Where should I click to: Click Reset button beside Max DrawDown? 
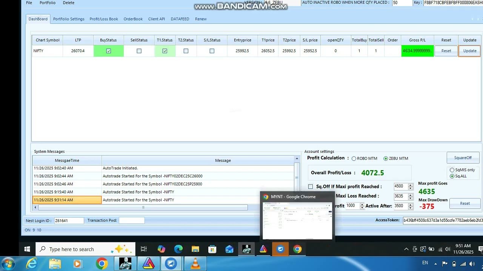[x=465, y=203]
